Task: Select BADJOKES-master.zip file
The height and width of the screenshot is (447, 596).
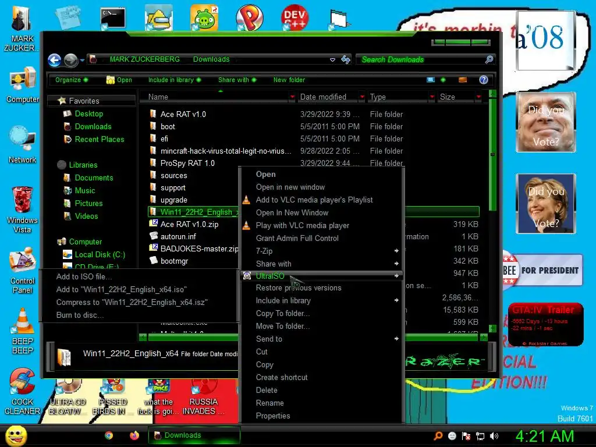Action: pyautogui.click(x=194, y=249)
